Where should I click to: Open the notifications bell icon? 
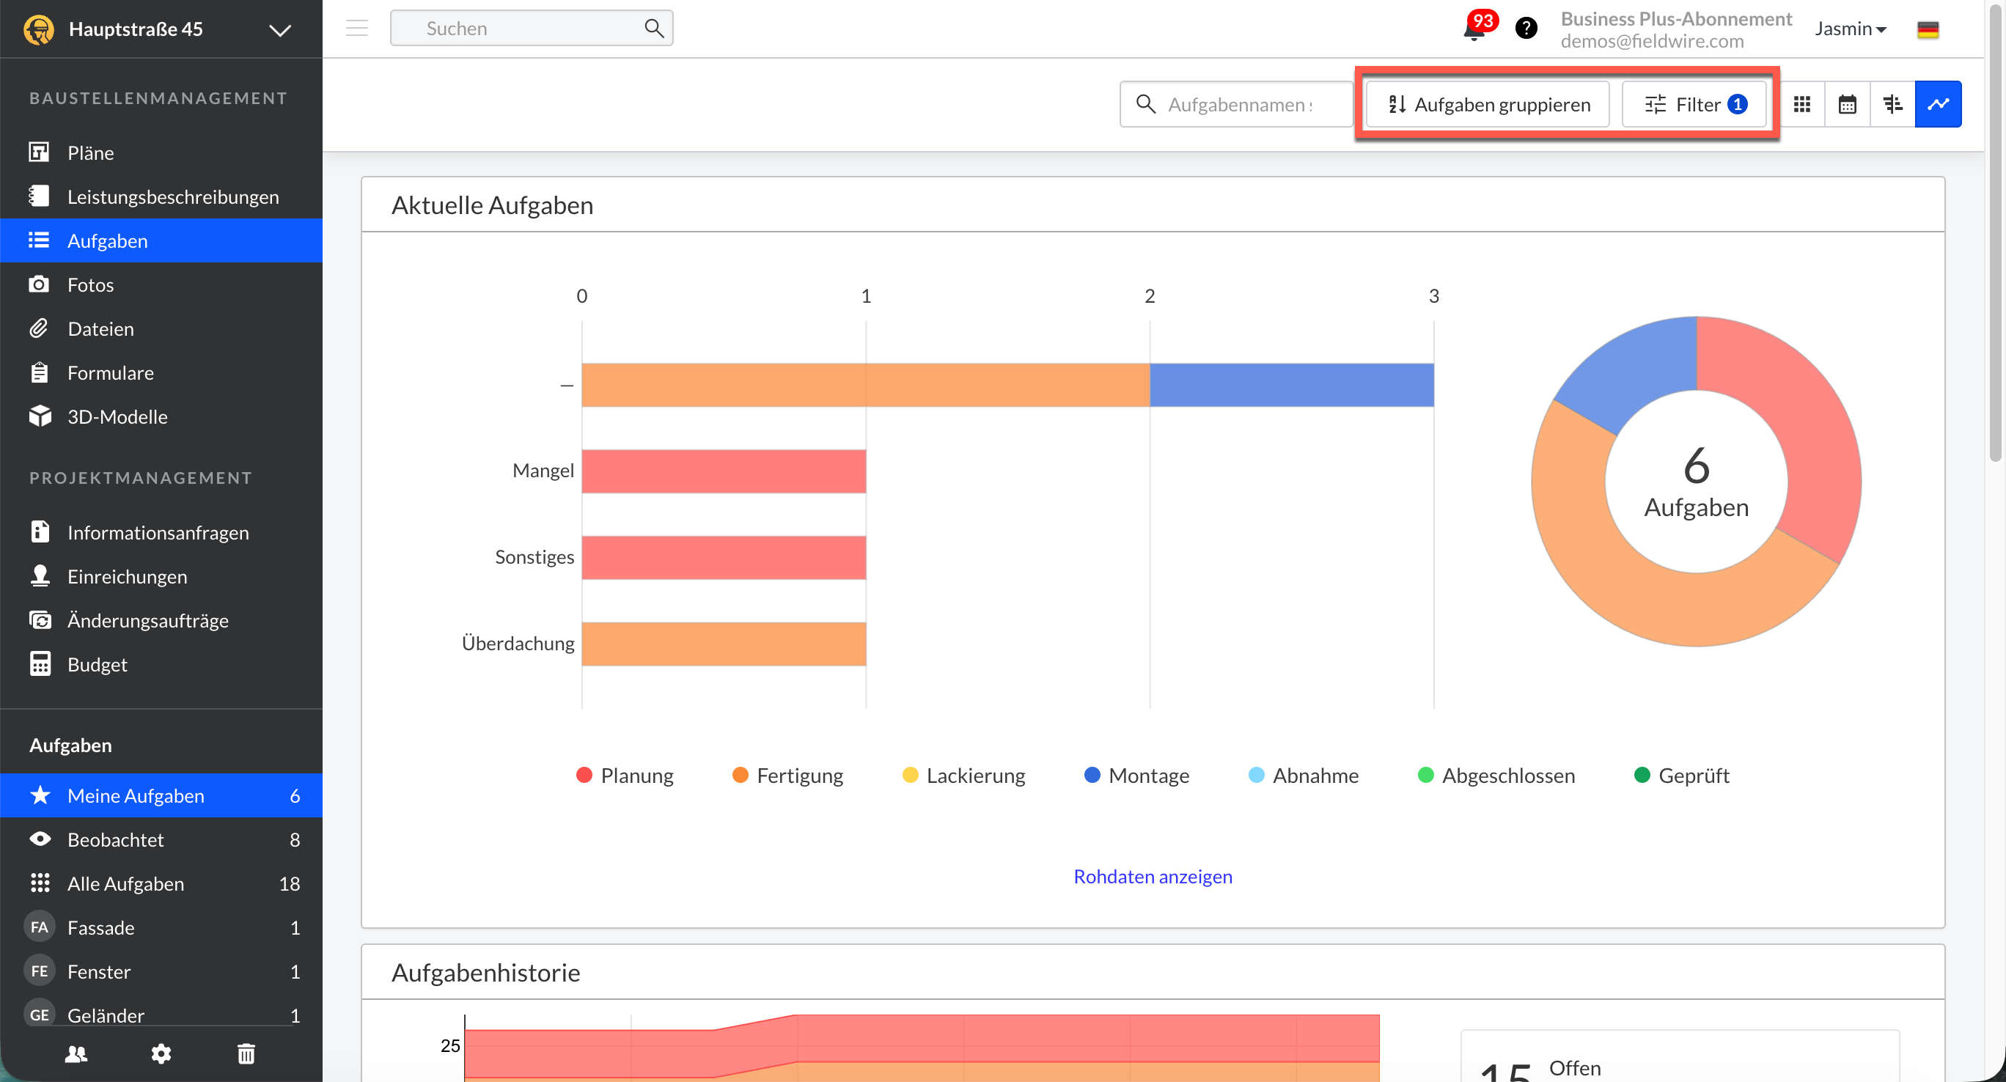(1474, 29)
